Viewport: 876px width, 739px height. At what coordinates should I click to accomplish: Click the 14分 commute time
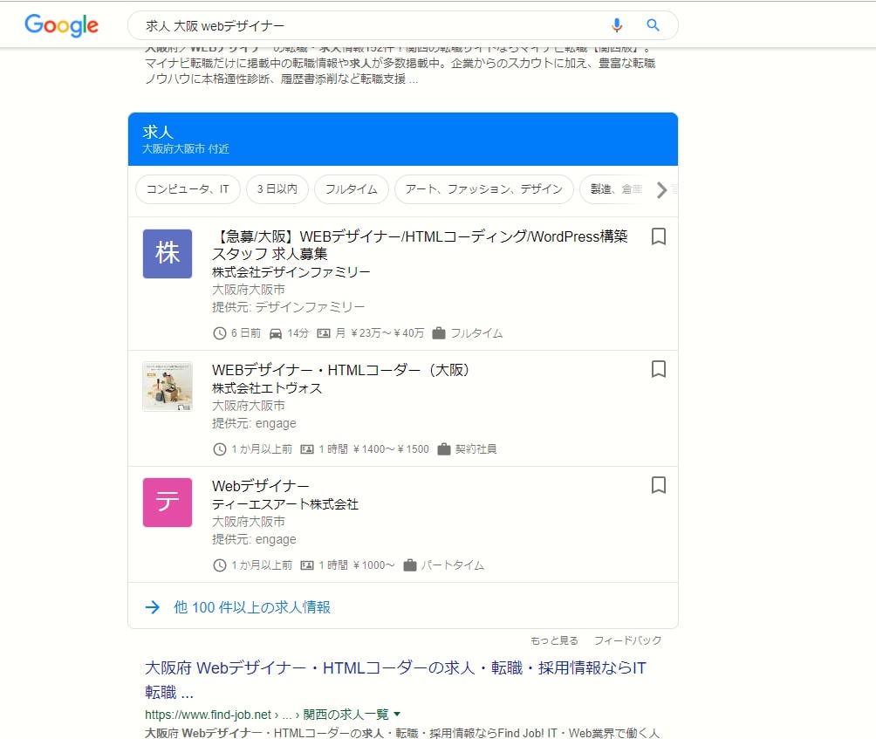pyautogui.click(x=298, y=333)
